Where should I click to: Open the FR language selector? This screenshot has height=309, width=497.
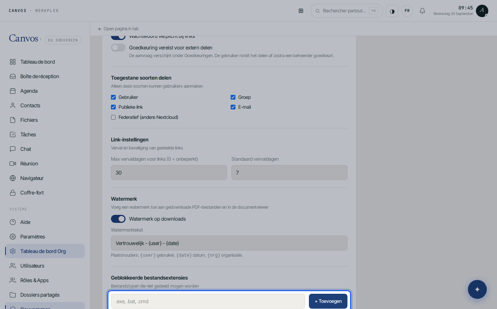tap(407, 11)
